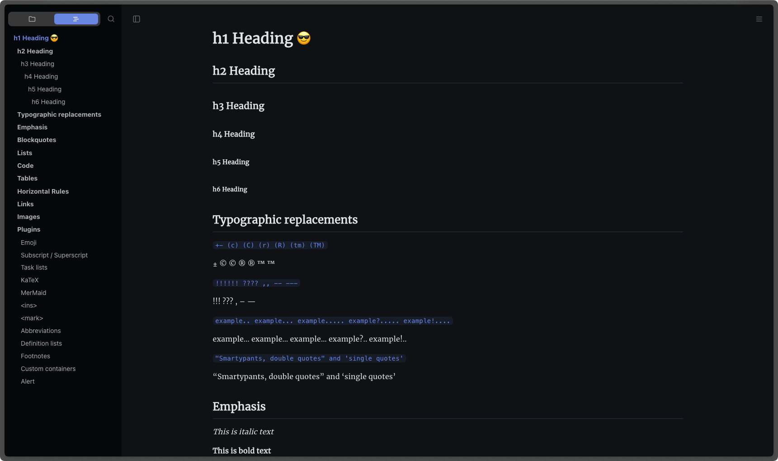The height and width of the screenshot is (461, 778).
Task: Select the KaTeX outline item
Action: coord(29,280)
